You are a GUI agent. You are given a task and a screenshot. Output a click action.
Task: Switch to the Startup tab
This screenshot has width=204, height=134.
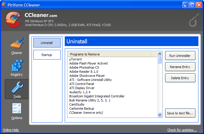coord(47,55)
